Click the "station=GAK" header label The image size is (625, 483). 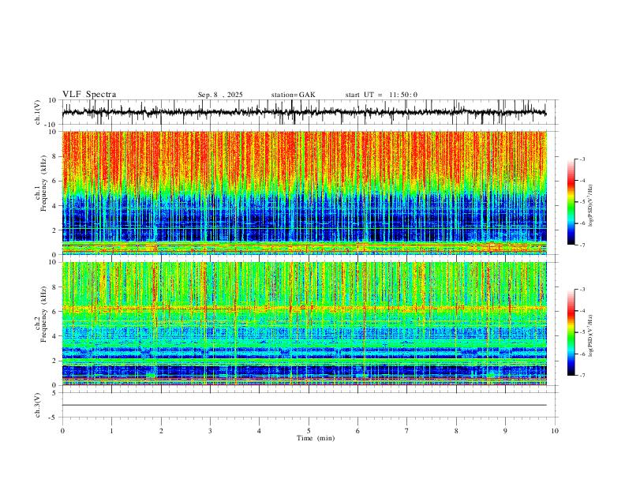(293, 95)
